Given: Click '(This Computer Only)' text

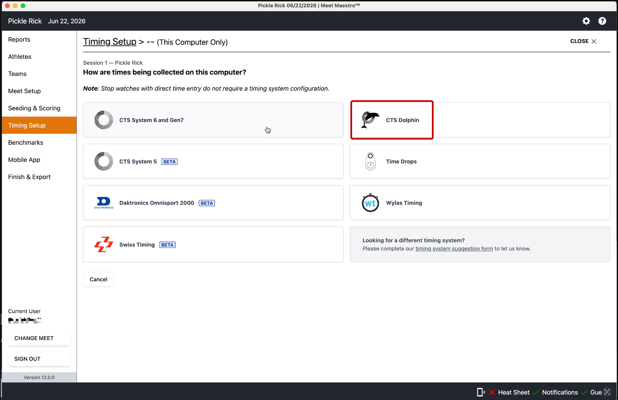Looking at the screenshot, I should click(x=192, y=42).
